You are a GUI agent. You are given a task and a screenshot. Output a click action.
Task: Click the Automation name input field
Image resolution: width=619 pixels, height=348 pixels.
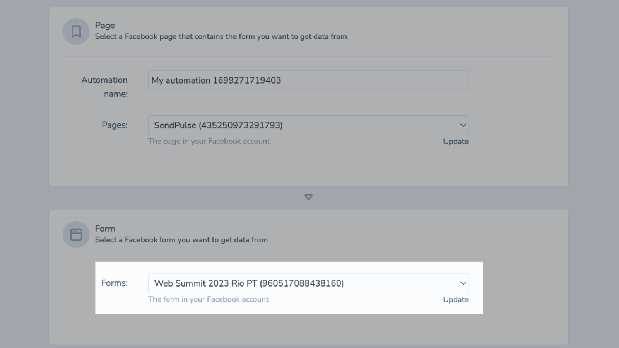(x=308, y=80)
